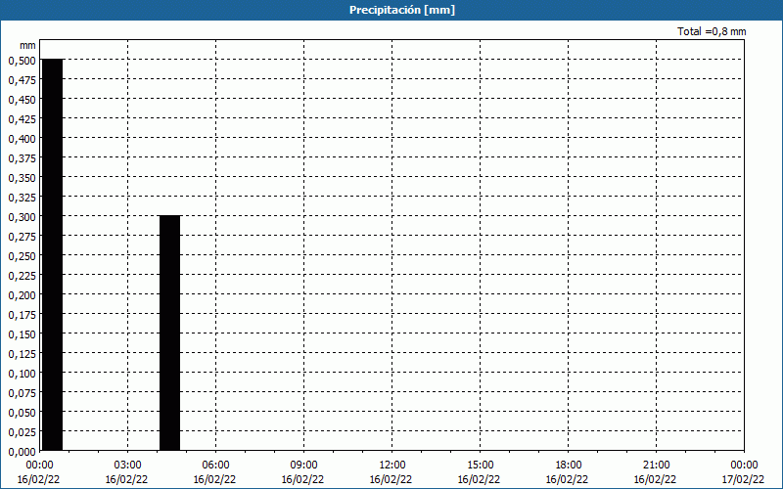Click the 21:00 time axis label

pos(656,466)
